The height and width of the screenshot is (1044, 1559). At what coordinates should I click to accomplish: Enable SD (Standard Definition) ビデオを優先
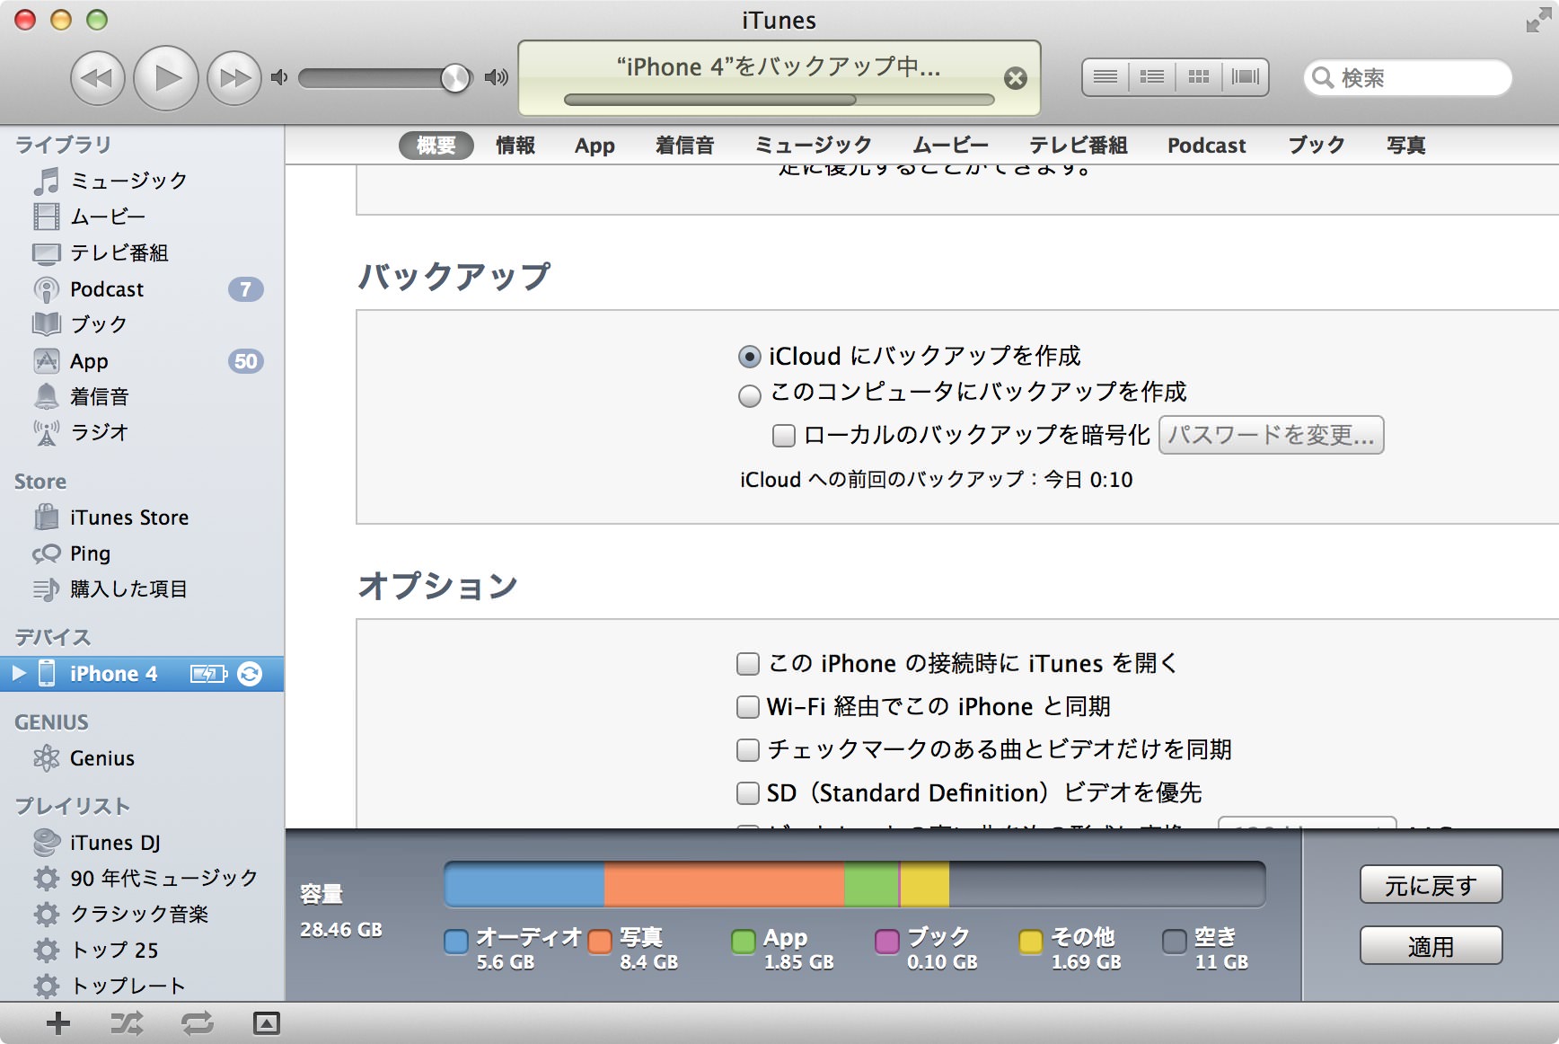click(x=747, y=793)
